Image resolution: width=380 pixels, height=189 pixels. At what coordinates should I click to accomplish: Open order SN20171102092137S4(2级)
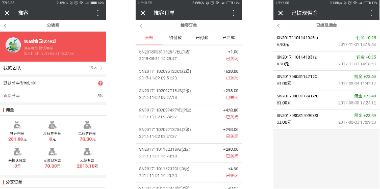pos(189,133)
